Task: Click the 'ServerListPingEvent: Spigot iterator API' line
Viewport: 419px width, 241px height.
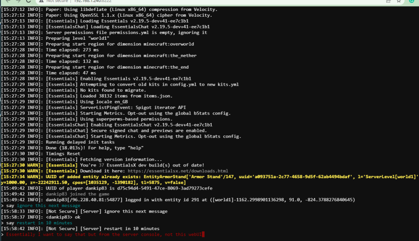Action: [93, 108]
